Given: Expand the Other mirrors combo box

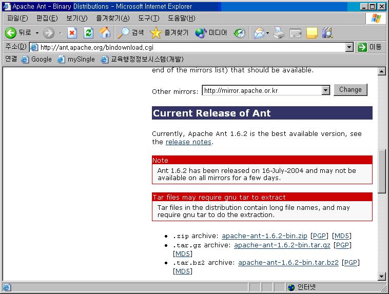Looking at the screenshot, I should [x=326, y=90].
